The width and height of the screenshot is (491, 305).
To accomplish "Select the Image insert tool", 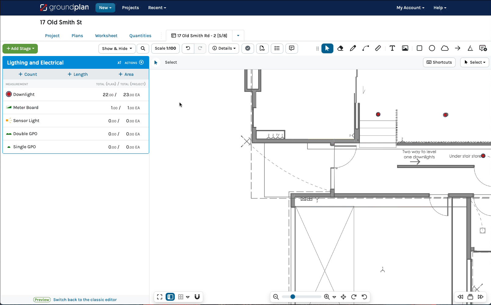I will (405, 48).
